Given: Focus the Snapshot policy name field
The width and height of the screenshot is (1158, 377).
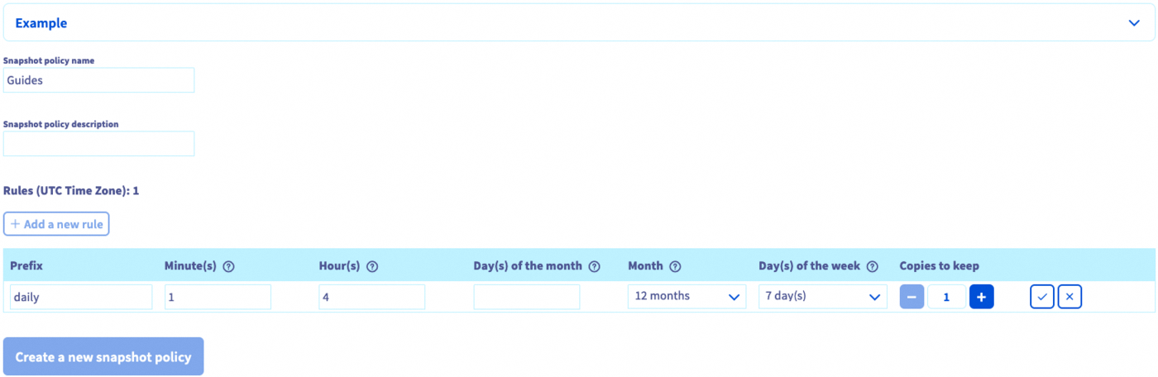Looking at the screenshot, I should (x=98, y=80).
